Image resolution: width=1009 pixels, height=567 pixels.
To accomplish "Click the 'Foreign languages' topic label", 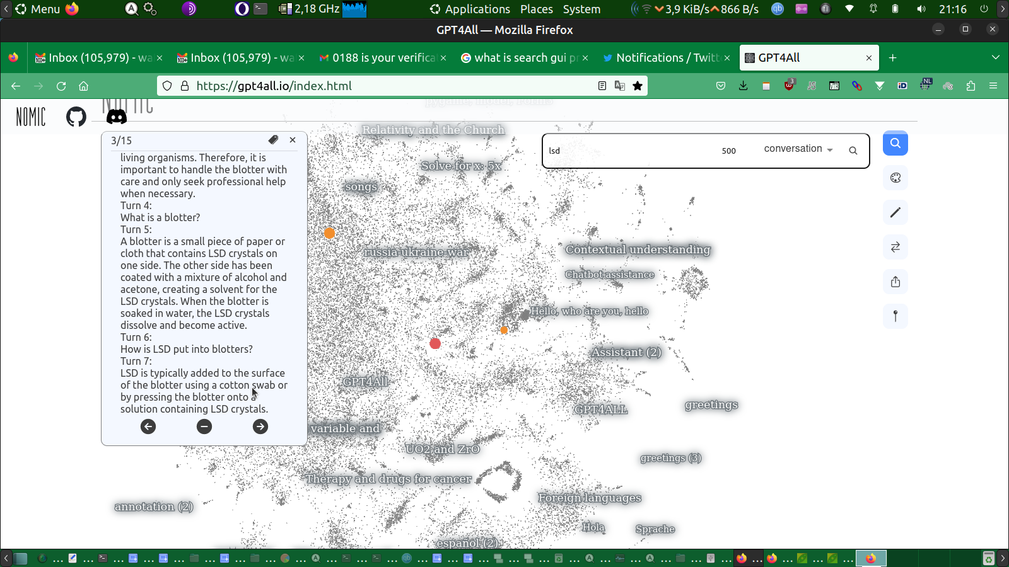I will point(590,498).
